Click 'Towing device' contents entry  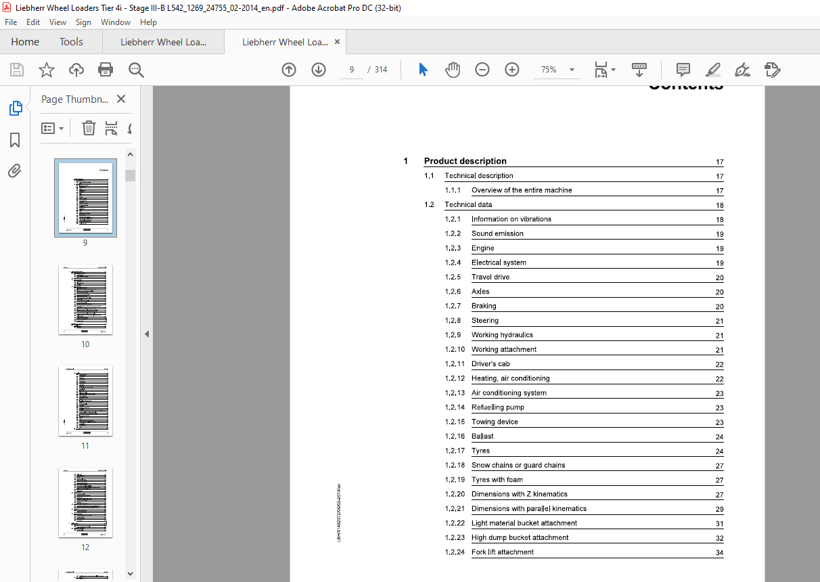click(x=495, y=422)
